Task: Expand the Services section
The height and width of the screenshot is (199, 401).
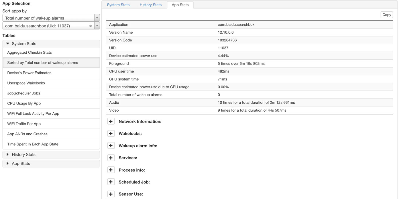Action: [111, 157]
